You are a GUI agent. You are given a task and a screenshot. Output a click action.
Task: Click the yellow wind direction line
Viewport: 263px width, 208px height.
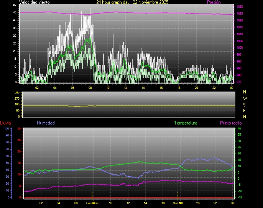(153, 105)
